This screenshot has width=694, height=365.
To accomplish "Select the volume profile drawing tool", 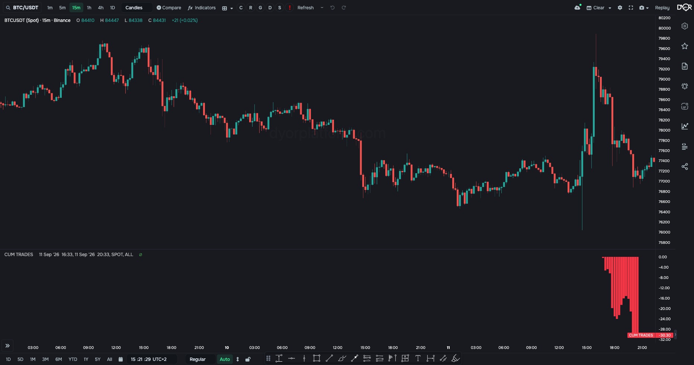I will tap(392, 358).
